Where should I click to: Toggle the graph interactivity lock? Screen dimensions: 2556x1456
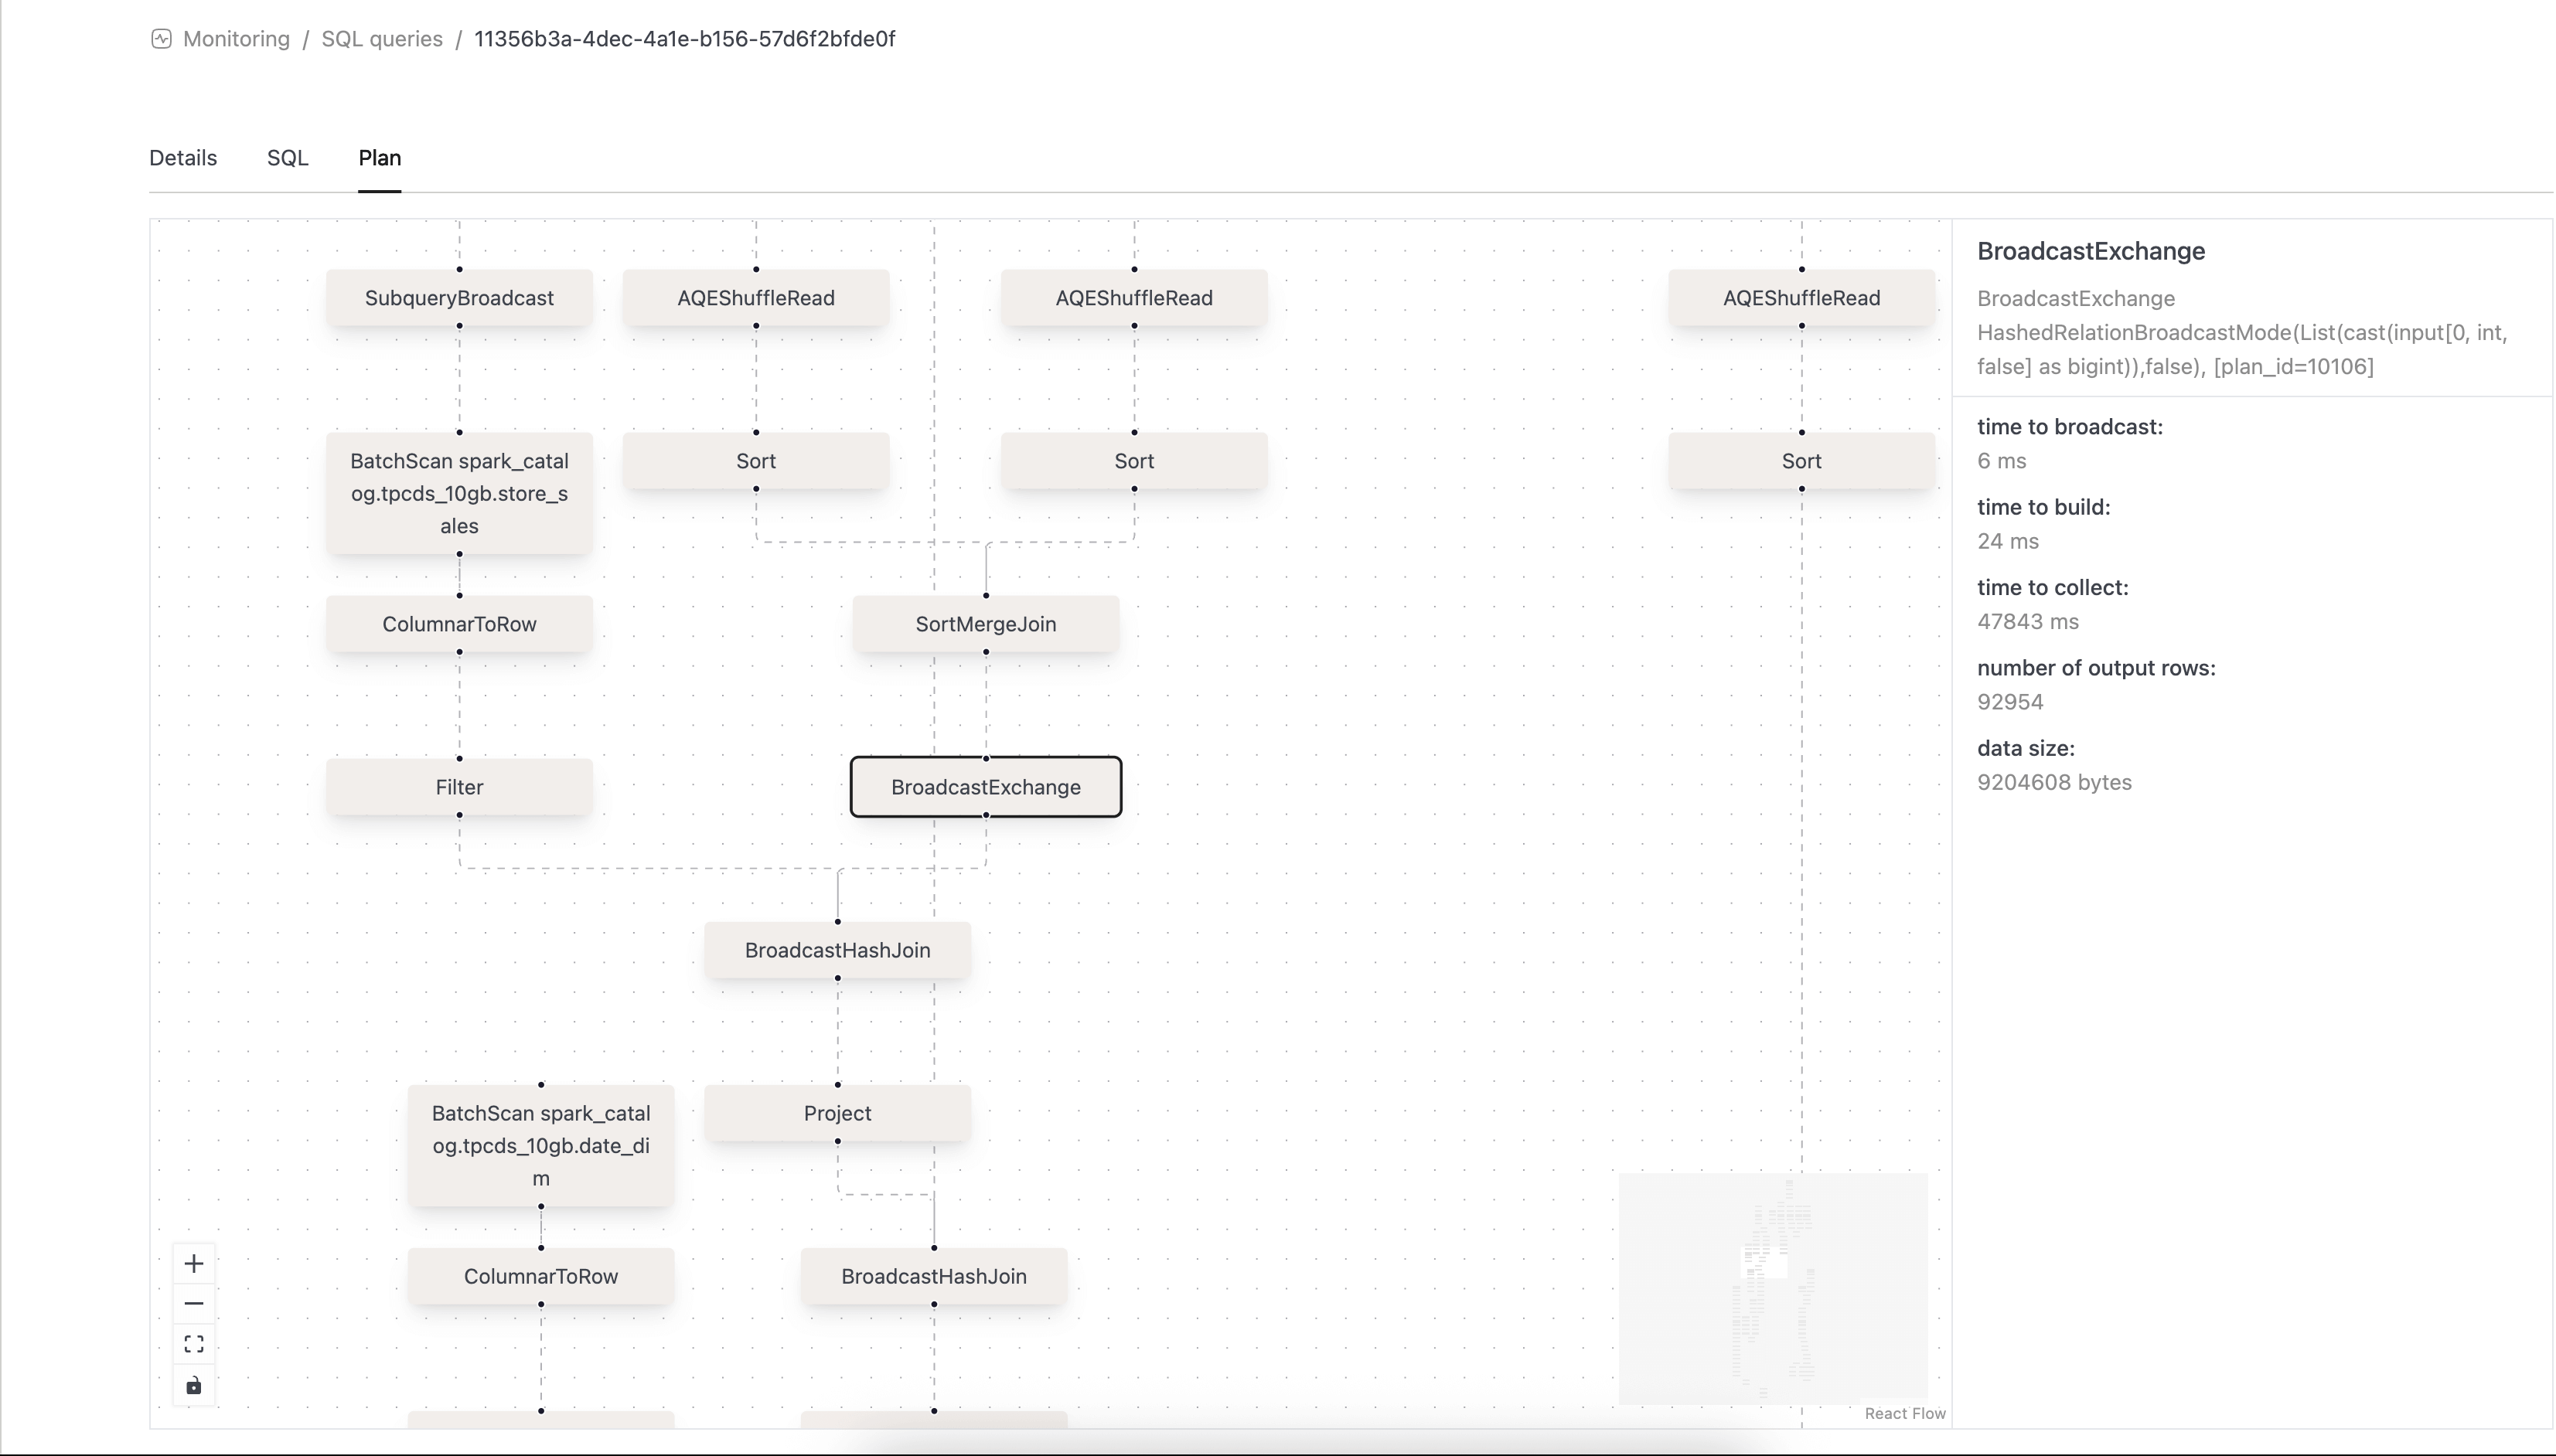click(194, 1386)
